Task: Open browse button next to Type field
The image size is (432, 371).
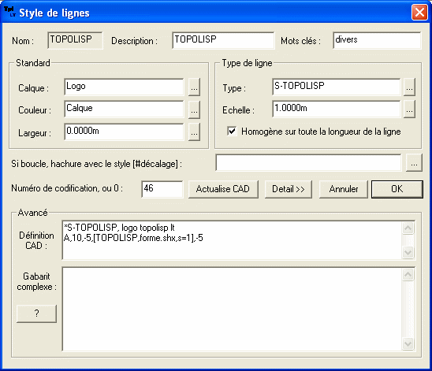Action: [x=409, y=87]
